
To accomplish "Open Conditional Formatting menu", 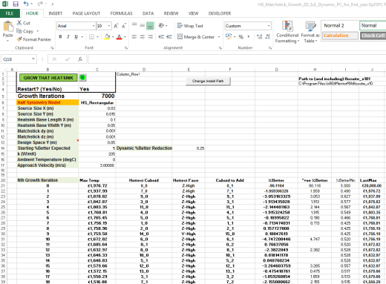I will tap(287, 32).
